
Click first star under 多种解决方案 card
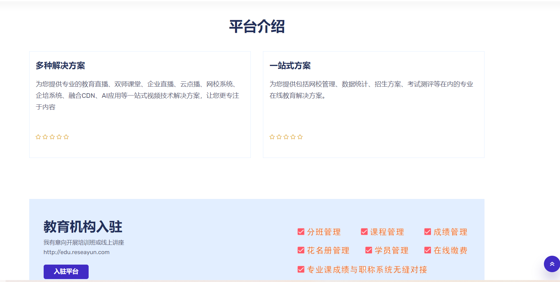coord(38,137)
